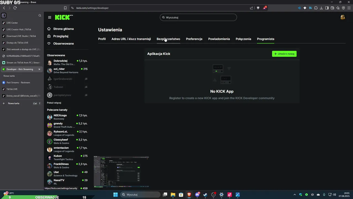Open ozi_rider's channel
The height and width of the screenshot is (199, 353).
click(x=67, y=70)
